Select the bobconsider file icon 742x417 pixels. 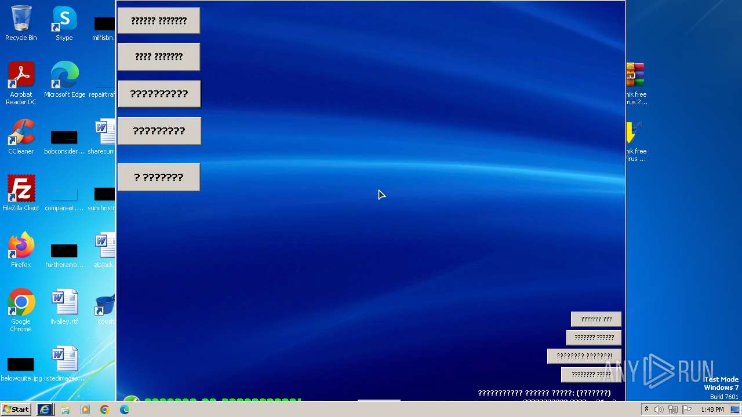[x=64, y=141]
